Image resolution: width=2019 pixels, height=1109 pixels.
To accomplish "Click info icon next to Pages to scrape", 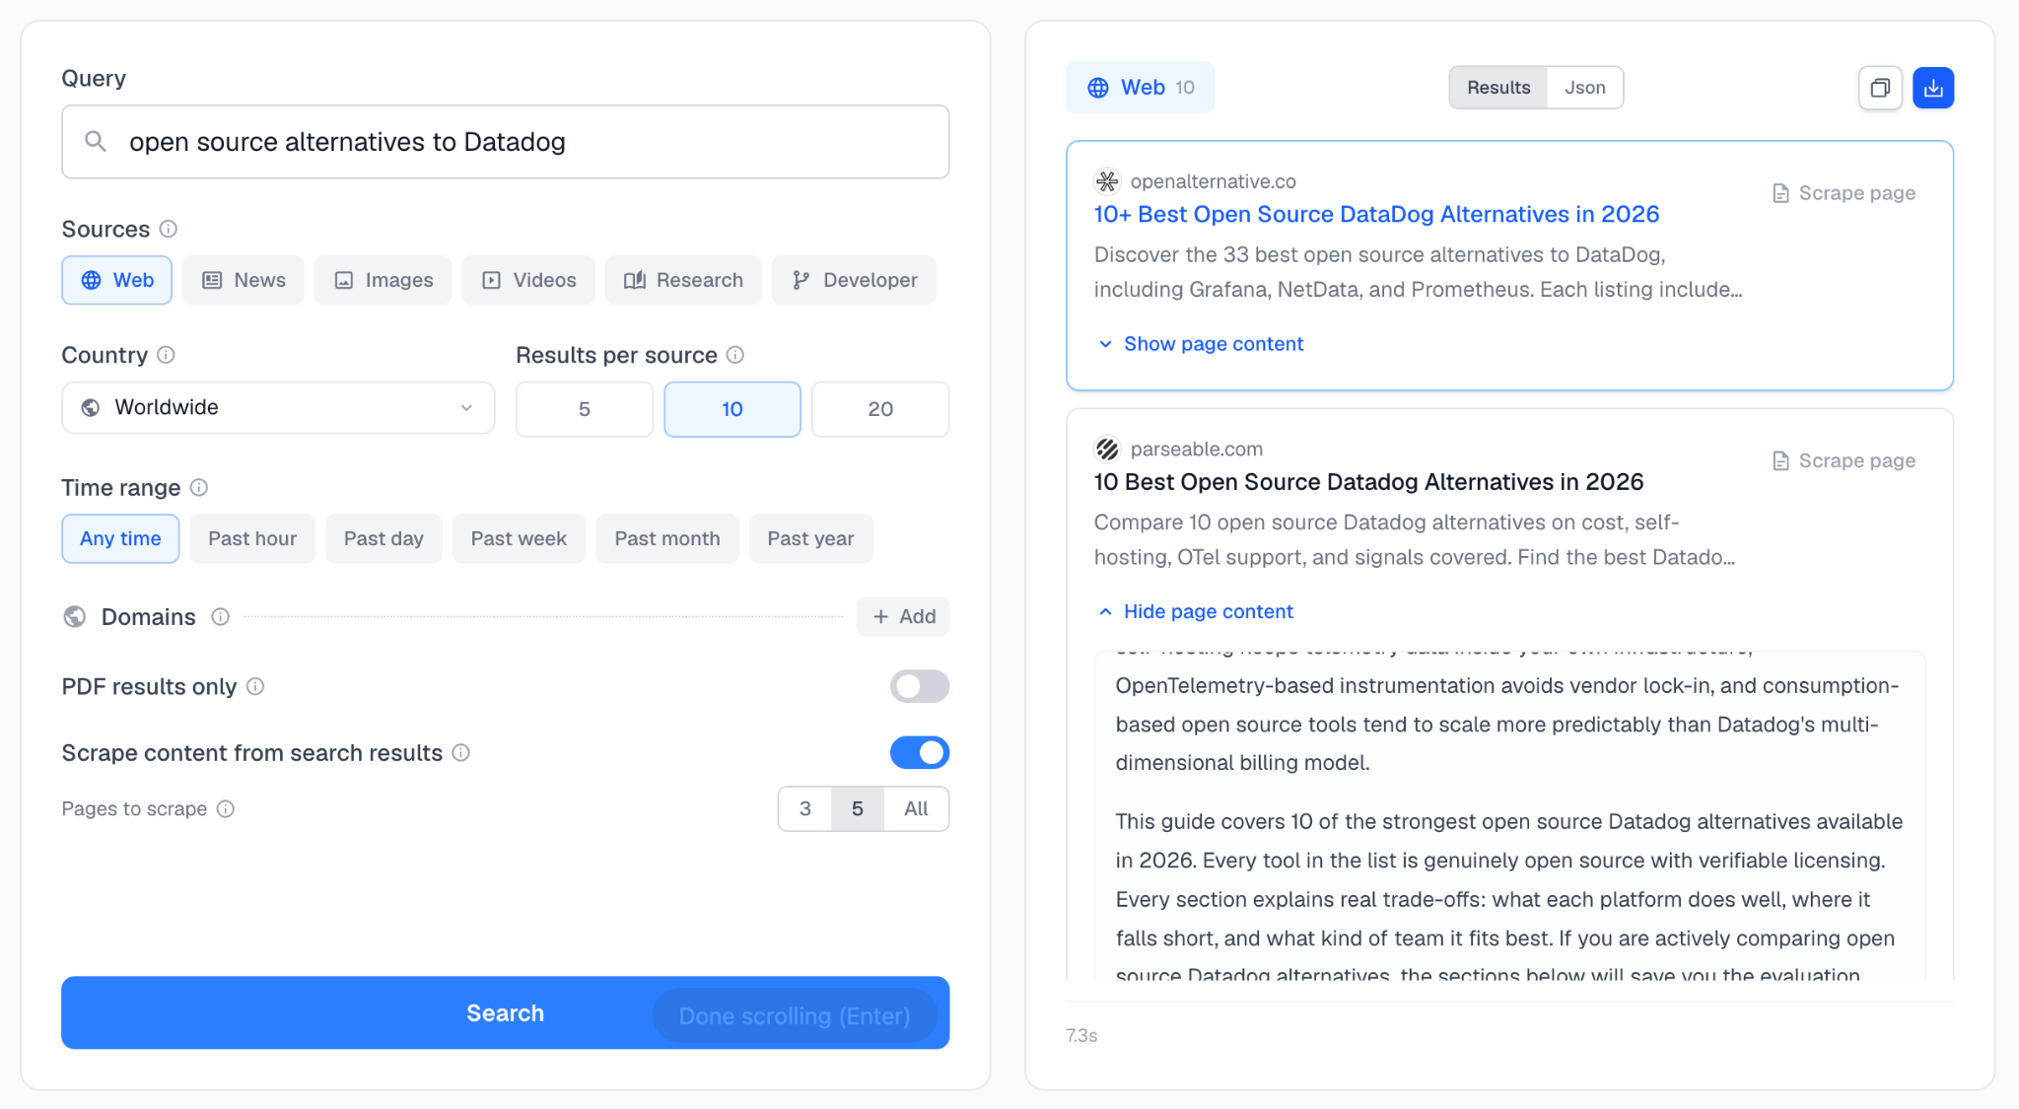I will pos(226,808).
